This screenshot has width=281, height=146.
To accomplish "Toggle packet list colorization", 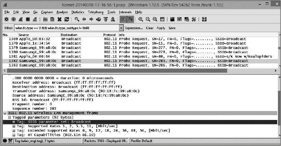I will tap(123, 20).
